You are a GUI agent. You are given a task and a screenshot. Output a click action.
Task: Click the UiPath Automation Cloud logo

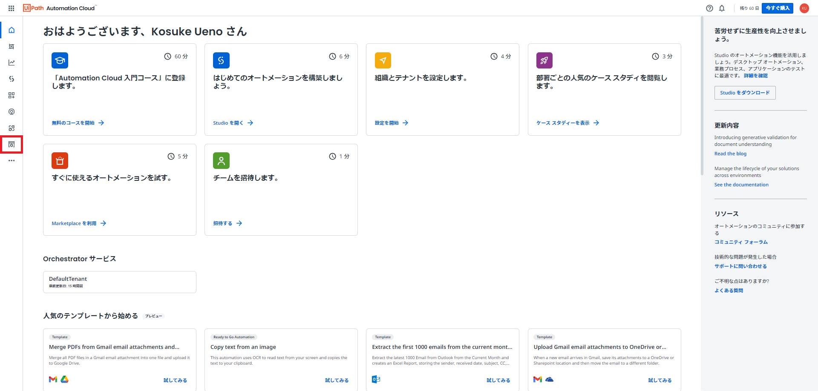[60, 8]
